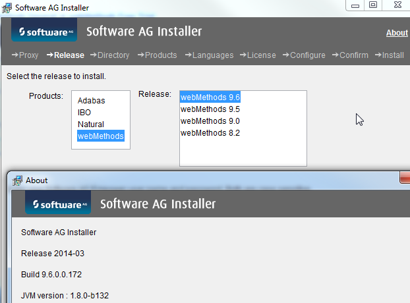Click the Build 9.6.0.0.172 text
The height and width of the screenshot is (303, 410).
point(51,275)
